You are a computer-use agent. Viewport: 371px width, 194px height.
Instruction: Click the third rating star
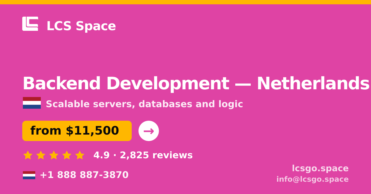(54, 155)
